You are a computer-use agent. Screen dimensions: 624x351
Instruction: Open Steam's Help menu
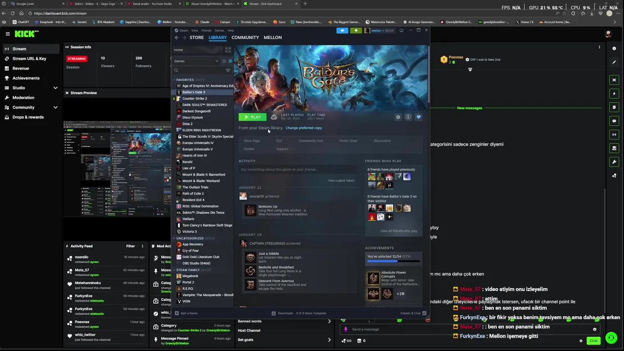click(231, 30)
